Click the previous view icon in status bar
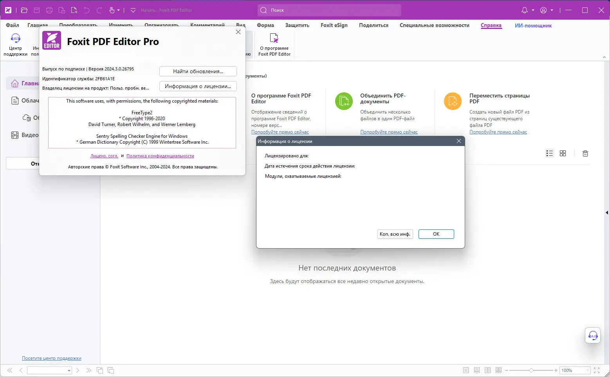 (x=100, y=370)
